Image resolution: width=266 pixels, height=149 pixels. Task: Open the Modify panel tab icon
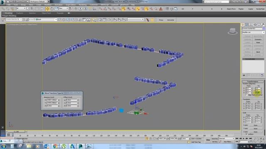click(x=247, y=25)
